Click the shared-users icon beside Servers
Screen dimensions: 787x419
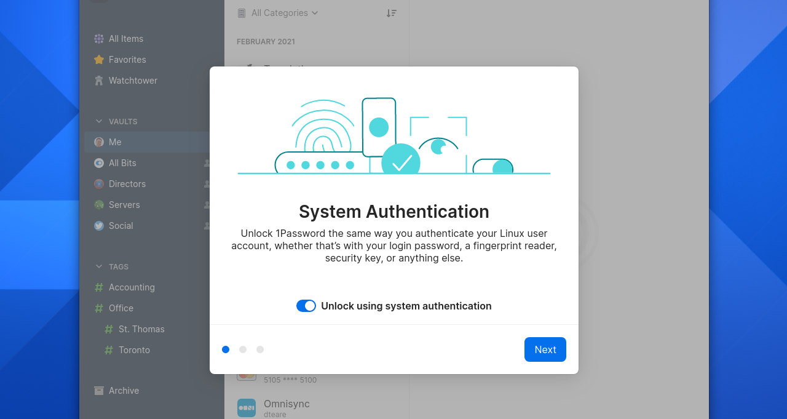207,205
